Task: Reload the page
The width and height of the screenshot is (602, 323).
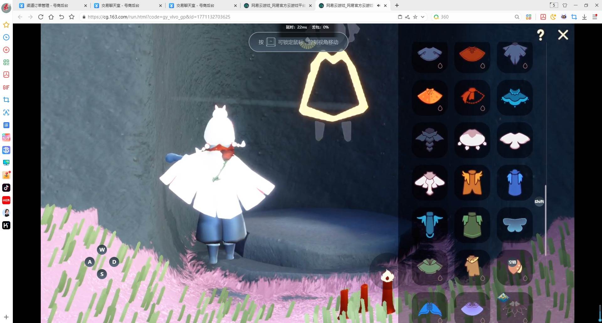Action: pyautogui.click(x=41, y=17)
